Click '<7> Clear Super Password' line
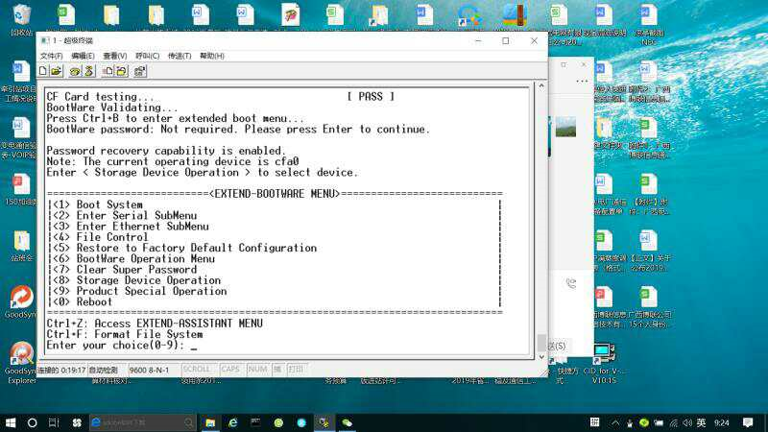The width and height of the screenshot is (768, 432). coord(123,270)
